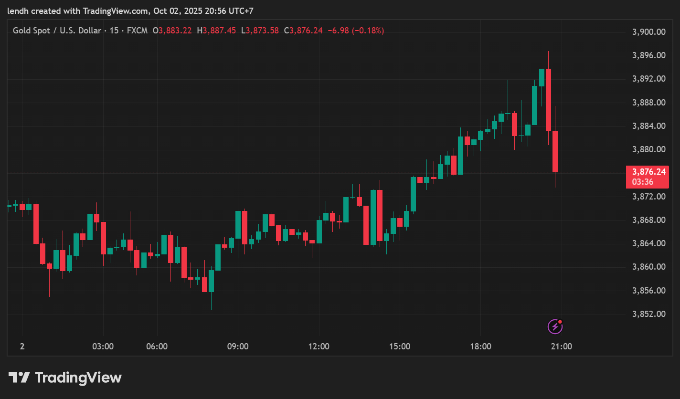This screenshot has height=399, width=680.
Task: Click the red current price label on axis
Action: pos(647,172)
